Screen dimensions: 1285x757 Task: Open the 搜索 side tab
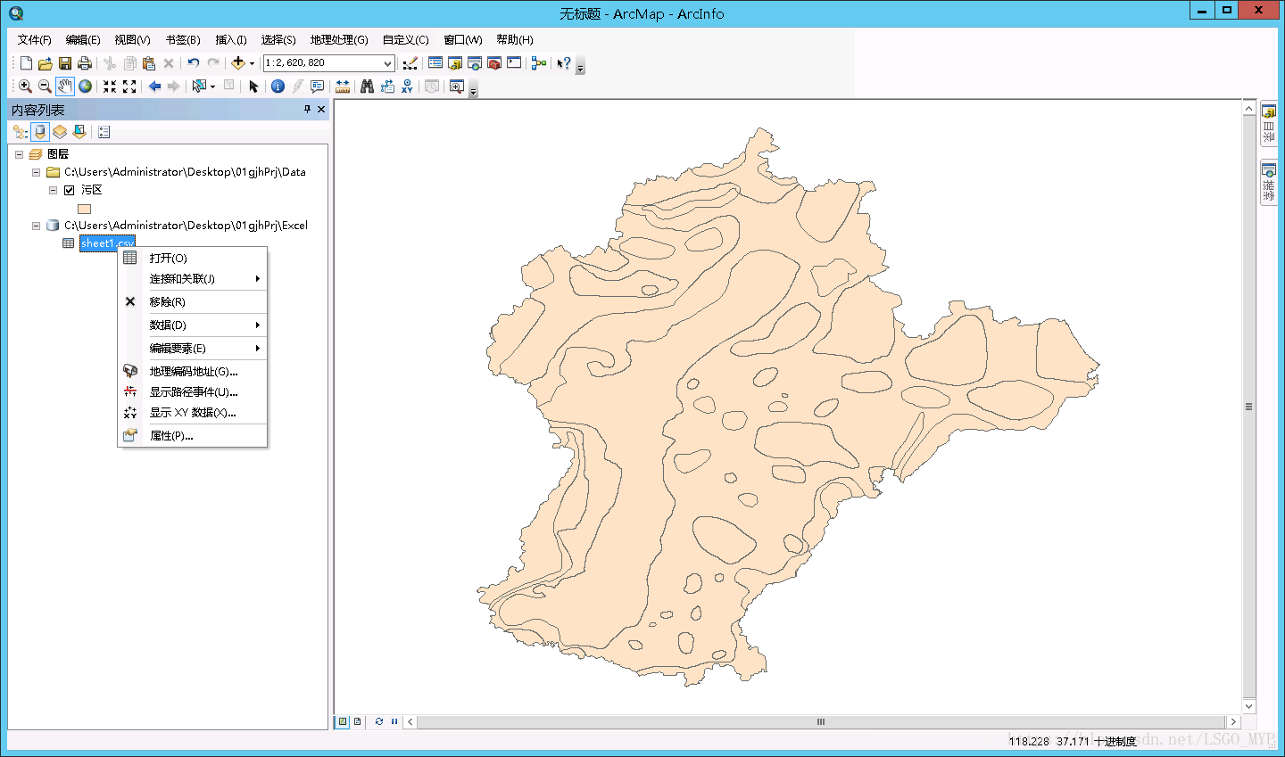point(1269,183)
